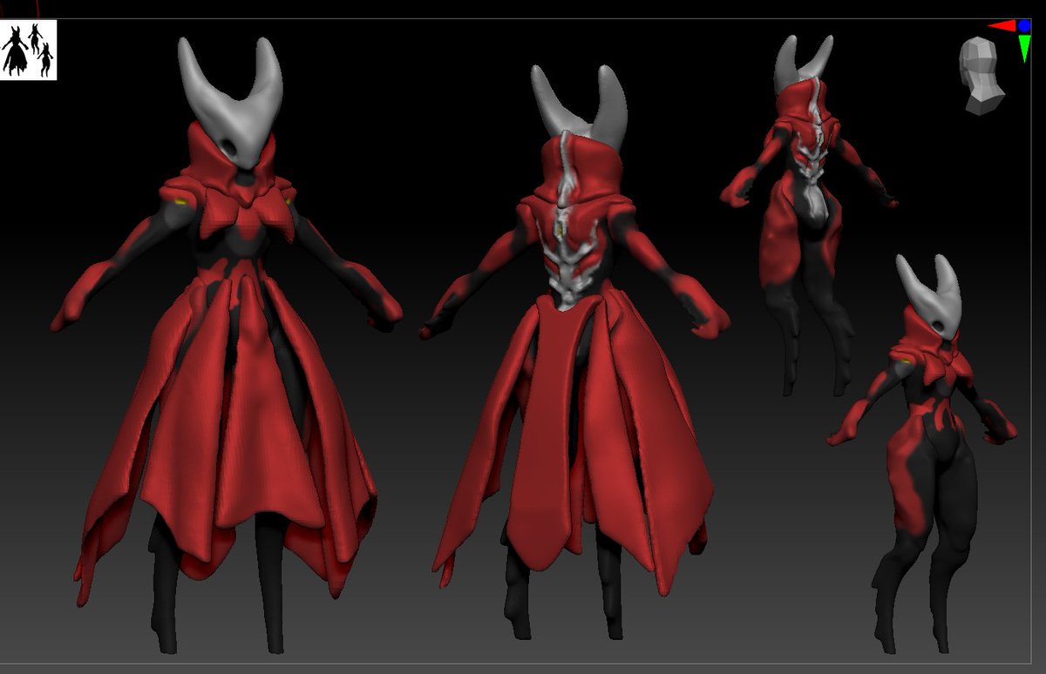The width and height of the screenshot is (1046, 674).
Task: Click the blue Z-axis dot indicator
Action: click(1024, 26)
